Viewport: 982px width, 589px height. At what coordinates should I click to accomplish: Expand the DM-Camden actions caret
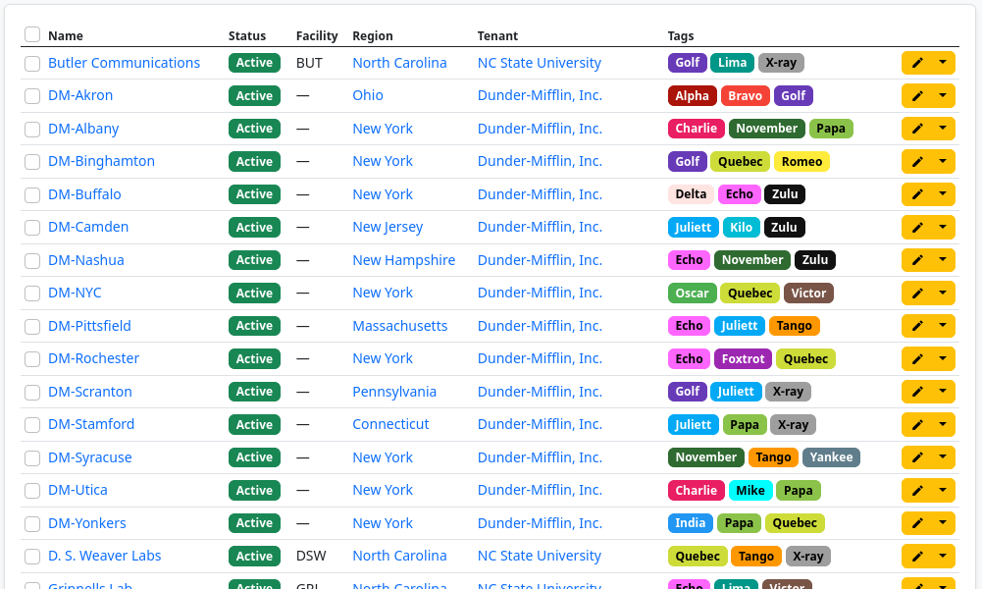point(943,228)
